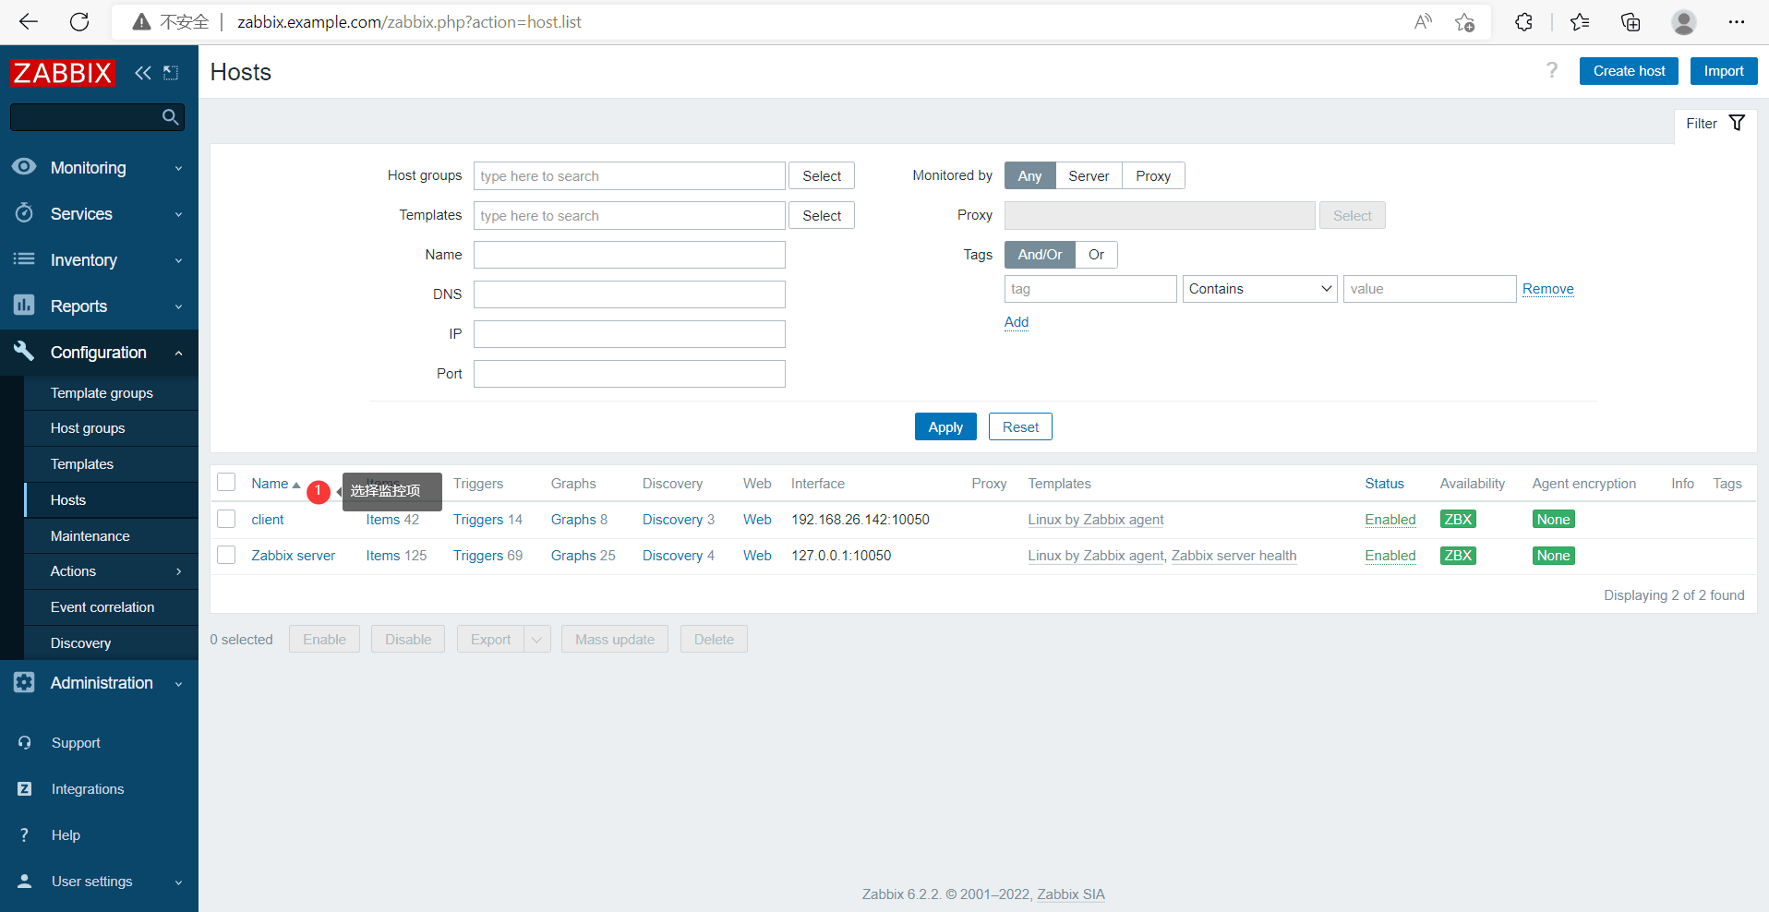Expand the Administration menu section
1769x912 pixels.
pyautogui.click(x=178, y=683)
